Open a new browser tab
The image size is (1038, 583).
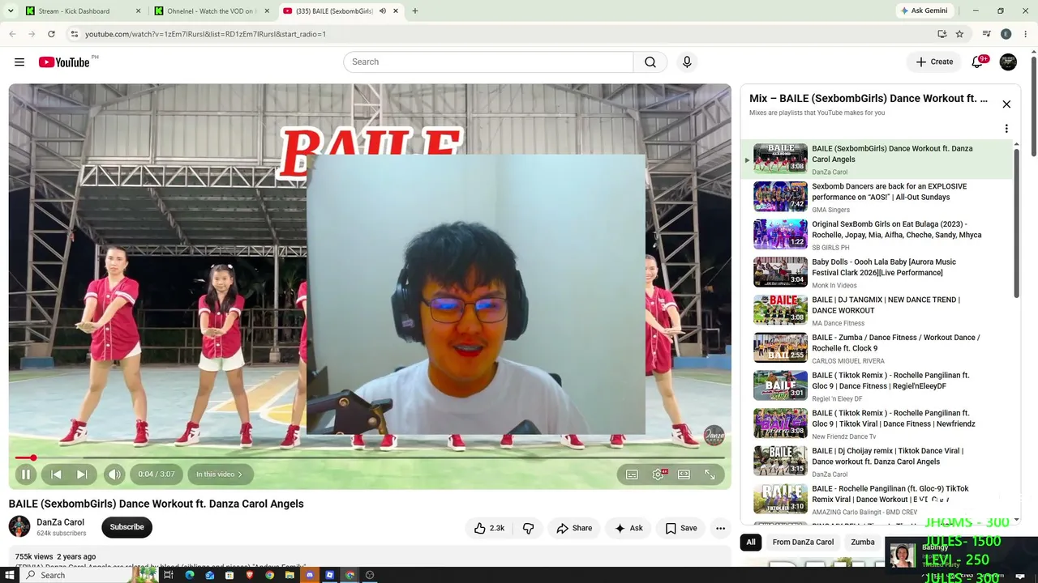pyautogui.click(x=415, y=11)
